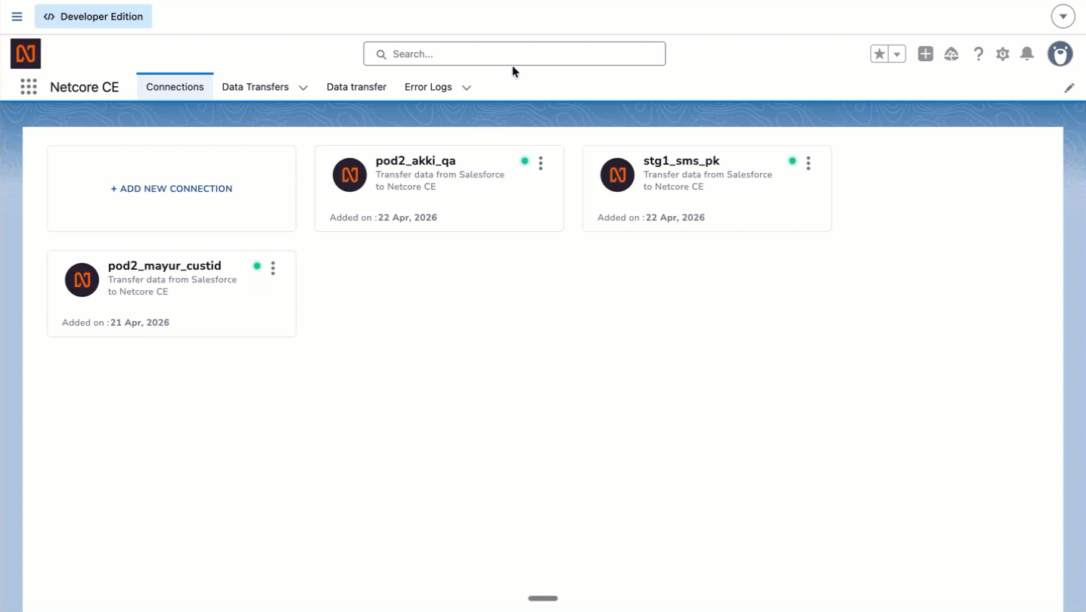
Task: Open the Help question mark icon
Action: [x=978, y=54]
